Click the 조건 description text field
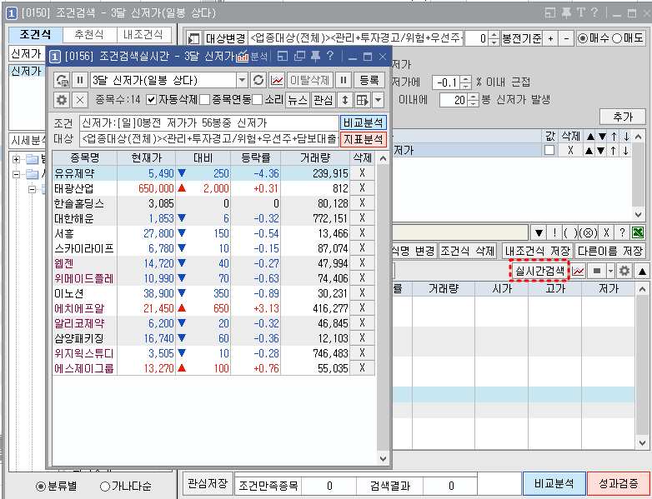The image size is (652, 499). coord(209,123)
